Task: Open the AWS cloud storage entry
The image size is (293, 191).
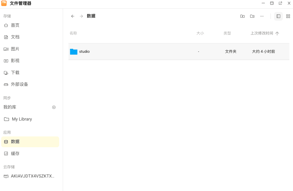Action: click(32, 176)
